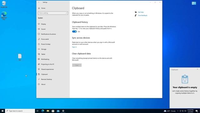Select the Tablet label in the sidebar
Viewport: 200px width, 113px height.
43,54
